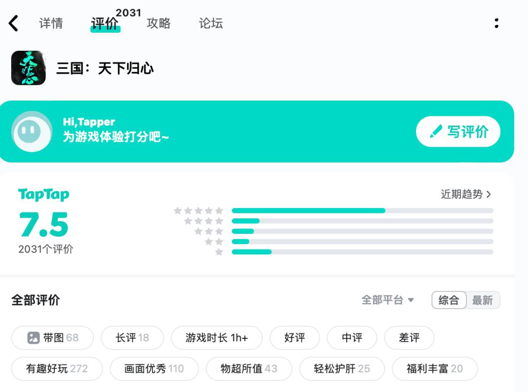Filter by 游戏时长 1h+ chip
The width and height of the screenshot is (528, 392).
[x=217, y=338]
